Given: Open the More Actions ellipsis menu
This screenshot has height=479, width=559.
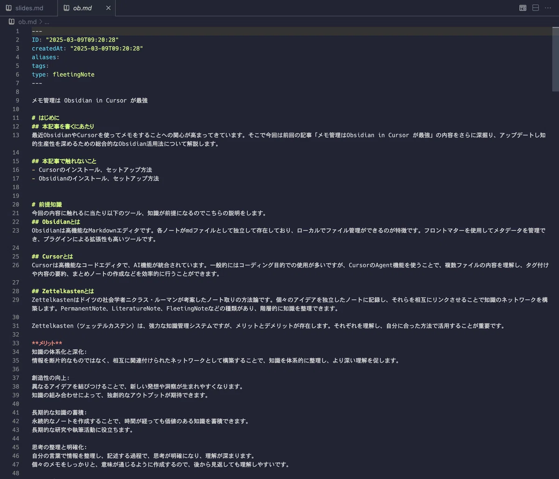Looking at the screenshot, I should 548,8.
